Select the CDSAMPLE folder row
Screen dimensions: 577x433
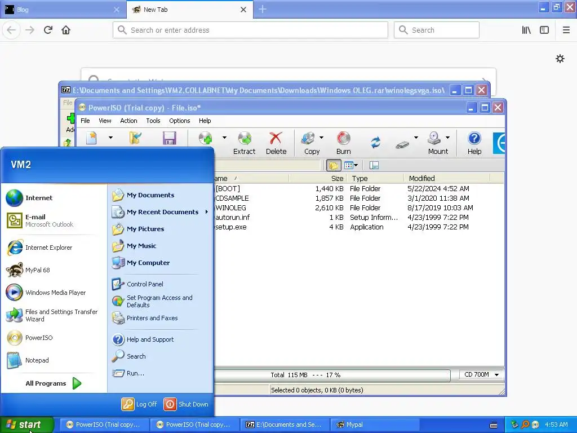359,198
